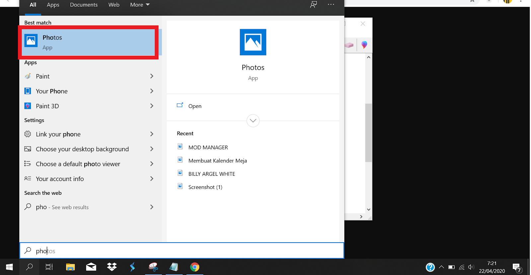Click the Paint window scroll right arrow

[361, 217]
